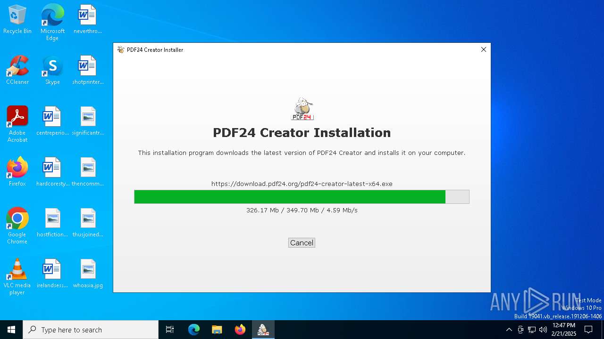Select Google Chrome desktop shortcut

coord(17,226)
